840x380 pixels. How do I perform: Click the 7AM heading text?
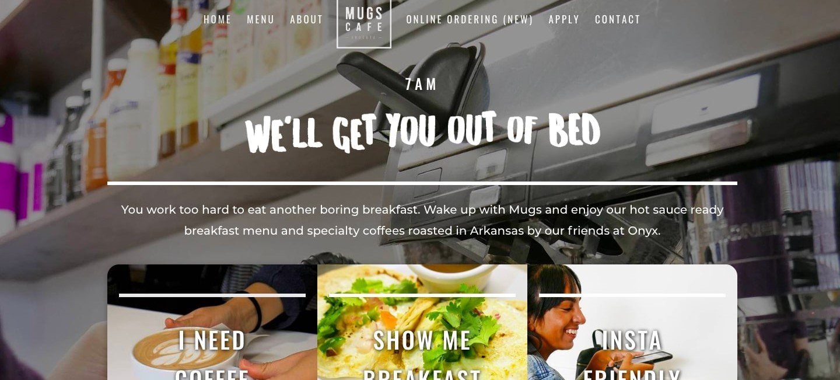(422, 84)
